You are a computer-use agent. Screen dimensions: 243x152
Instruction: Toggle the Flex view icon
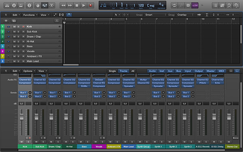[61, 15]
